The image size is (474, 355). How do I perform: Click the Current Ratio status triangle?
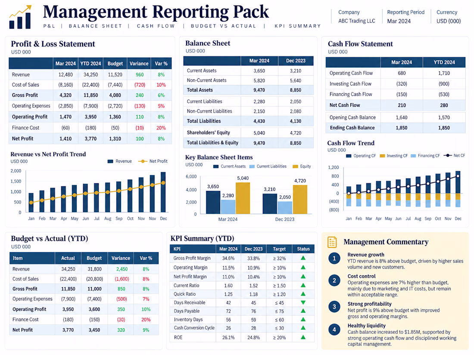[x=303, y=285]
